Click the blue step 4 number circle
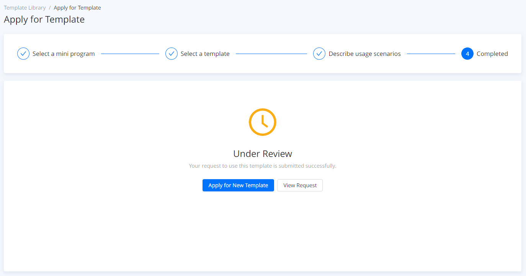The width and height of the screenshot is (526, 276). 467,54
